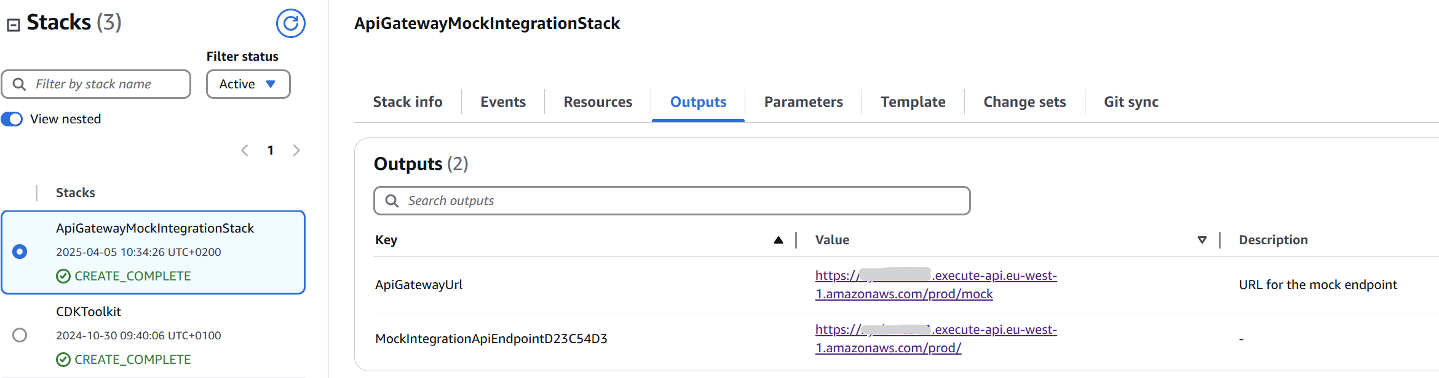This screenshot has height=378, width=1439.
Task: Click CREATE_COMPLETE status icon for CDKToolkit
Action: pyautogui.click(x=63, y=360)
